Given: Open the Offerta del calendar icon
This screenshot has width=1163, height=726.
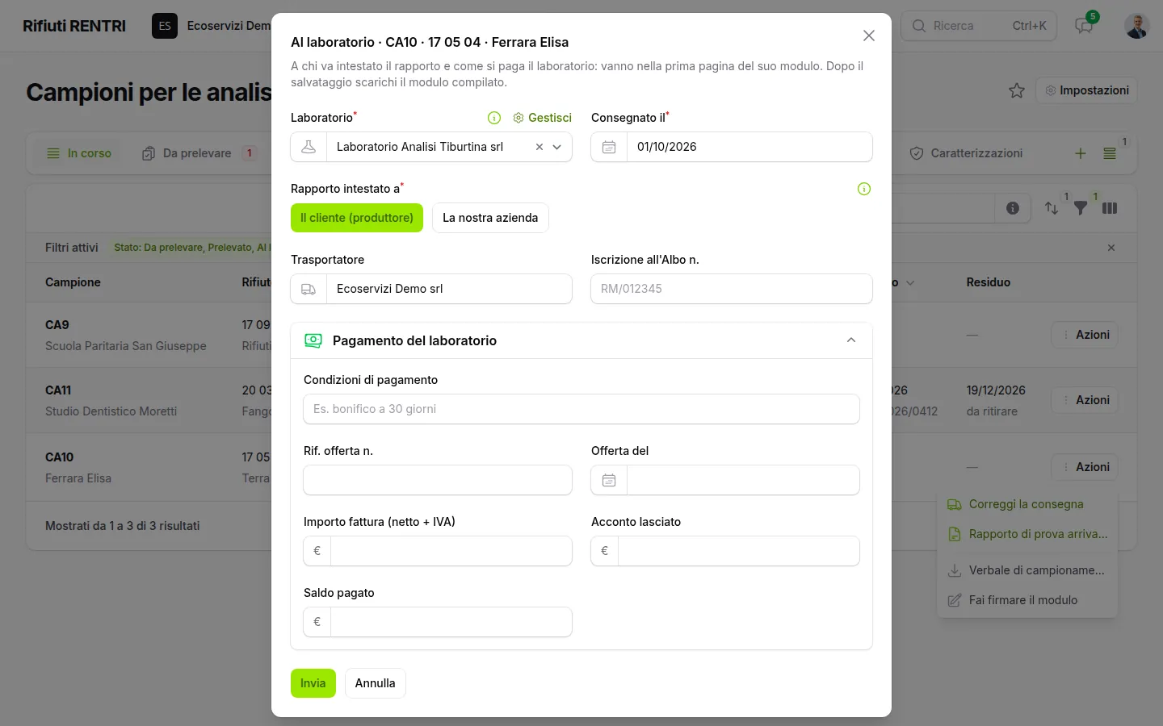Looking at the screenshot, I should (609, 480).
